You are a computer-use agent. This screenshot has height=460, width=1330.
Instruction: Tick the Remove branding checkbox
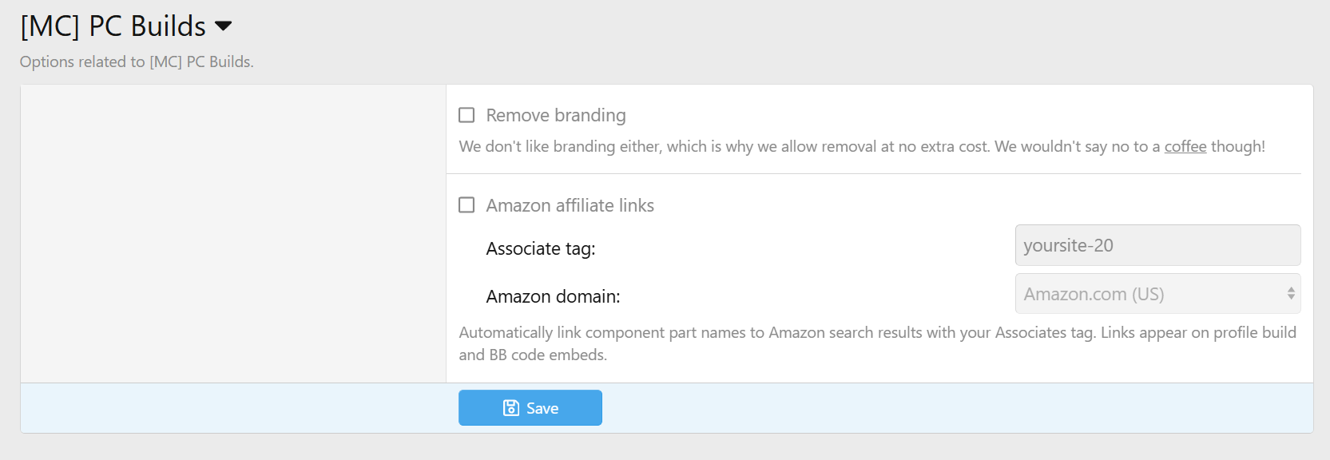click(466, 115)
